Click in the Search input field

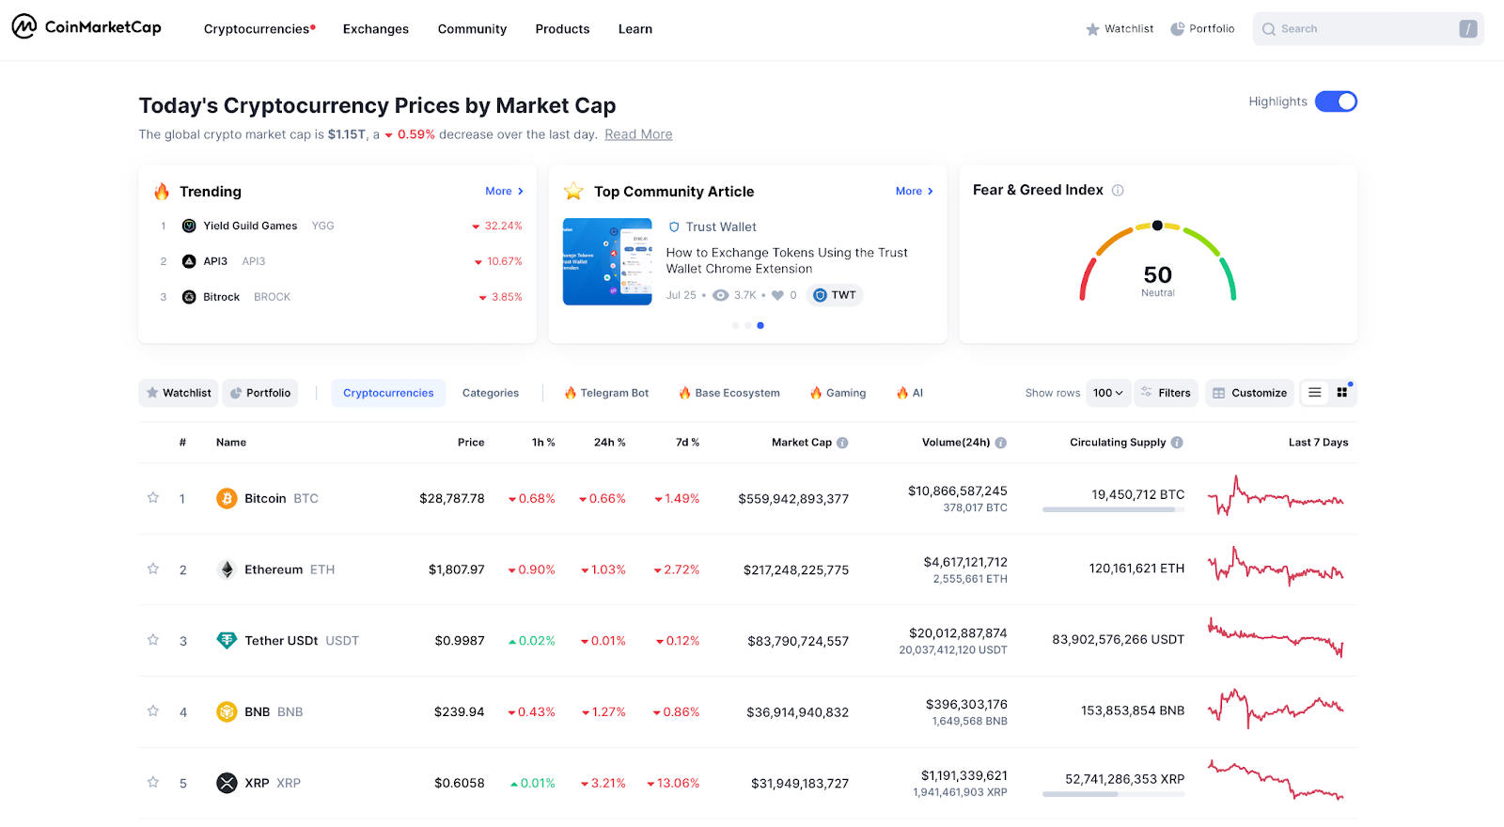1369,29
